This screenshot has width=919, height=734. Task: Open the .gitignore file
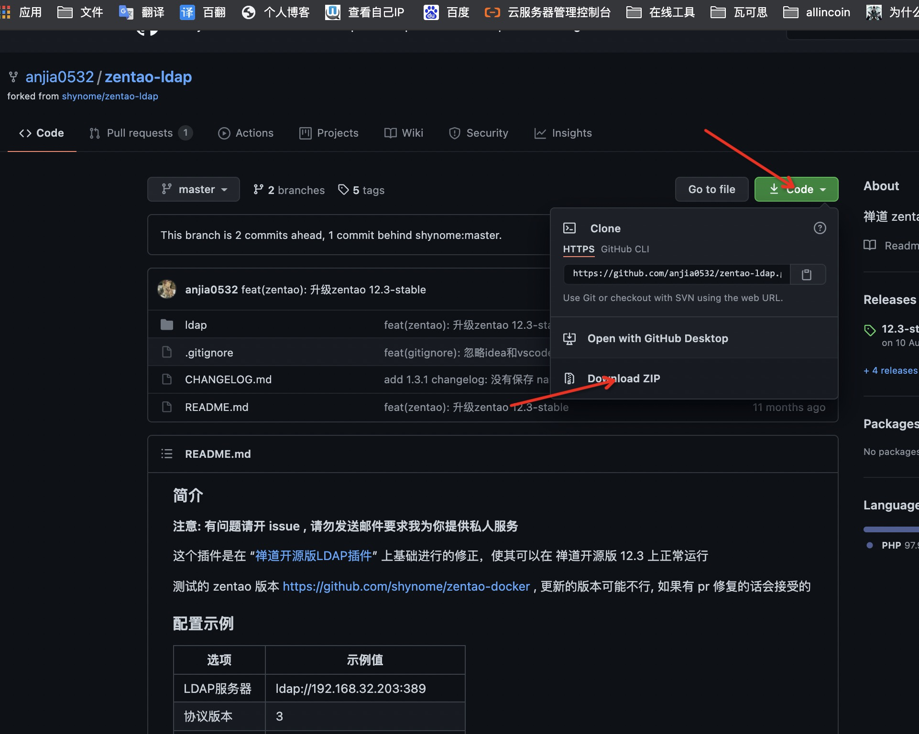coord(209,353)
